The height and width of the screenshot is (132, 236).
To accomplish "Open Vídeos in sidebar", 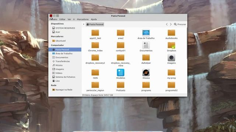I will pyautogui.click(x=65, y=73).
